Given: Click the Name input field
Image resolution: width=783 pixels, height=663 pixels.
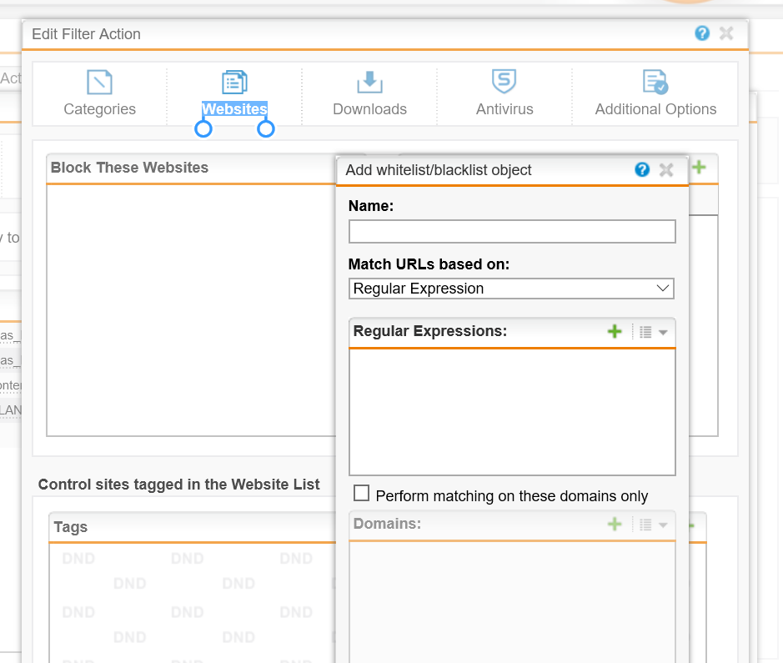Looking at the screenshot, I should coord(511,232).
